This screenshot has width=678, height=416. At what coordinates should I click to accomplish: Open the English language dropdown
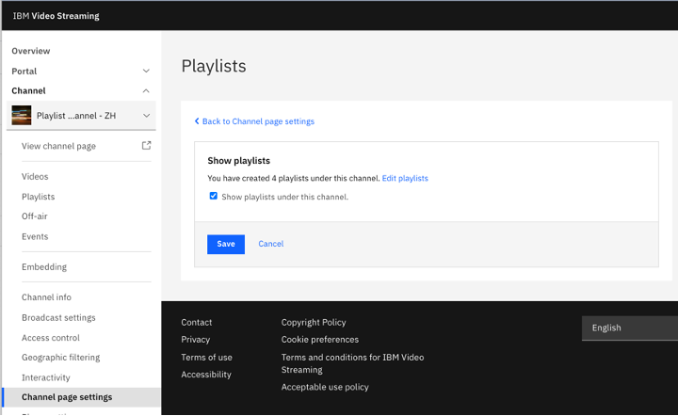pyautogui.click(x=630, y=328)
